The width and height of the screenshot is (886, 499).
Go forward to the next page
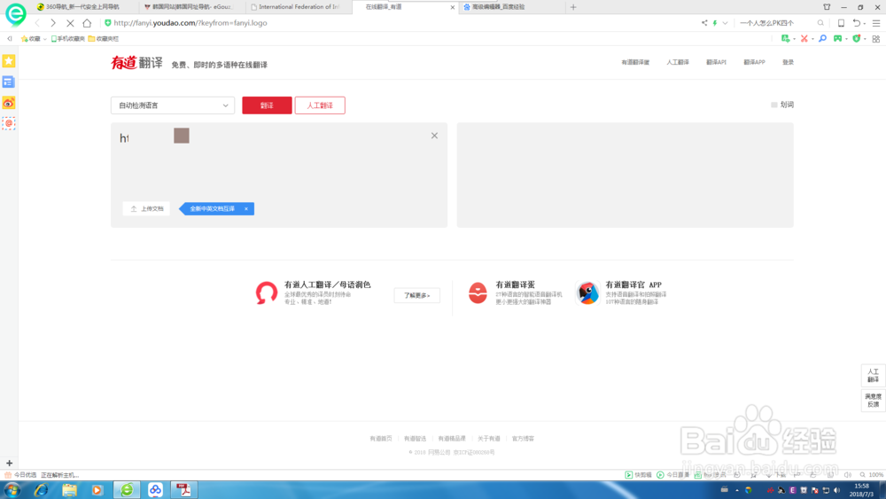pos(53,23)
